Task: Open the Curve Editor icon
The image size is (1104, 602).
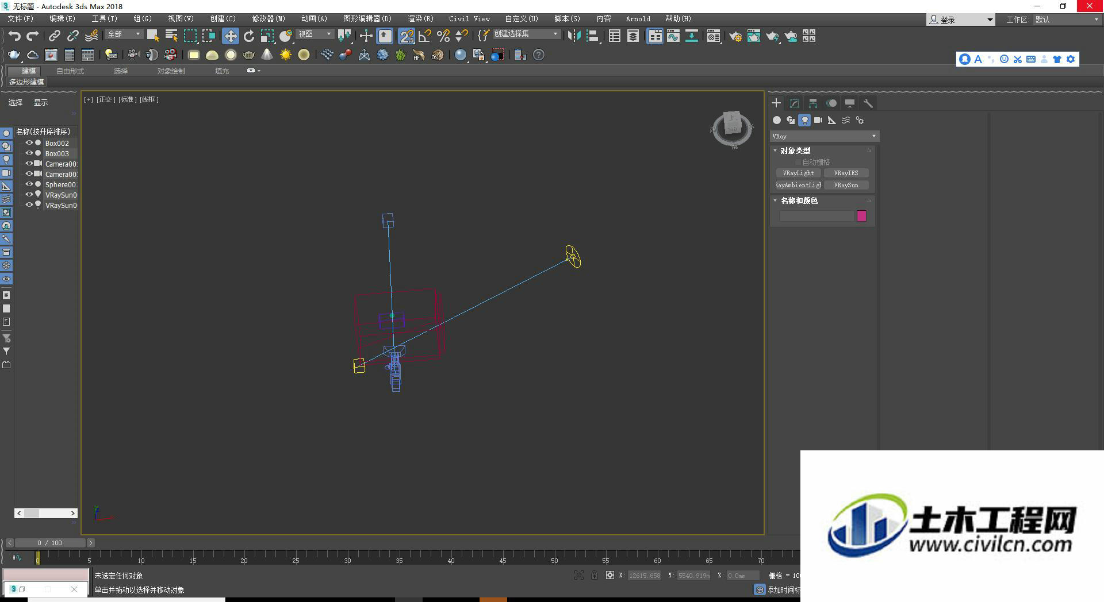Action: click(673, 36)
